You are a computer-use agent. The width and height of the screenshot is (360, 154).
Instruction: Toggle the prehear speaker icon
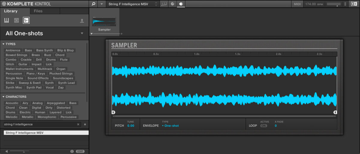point(7,151)
